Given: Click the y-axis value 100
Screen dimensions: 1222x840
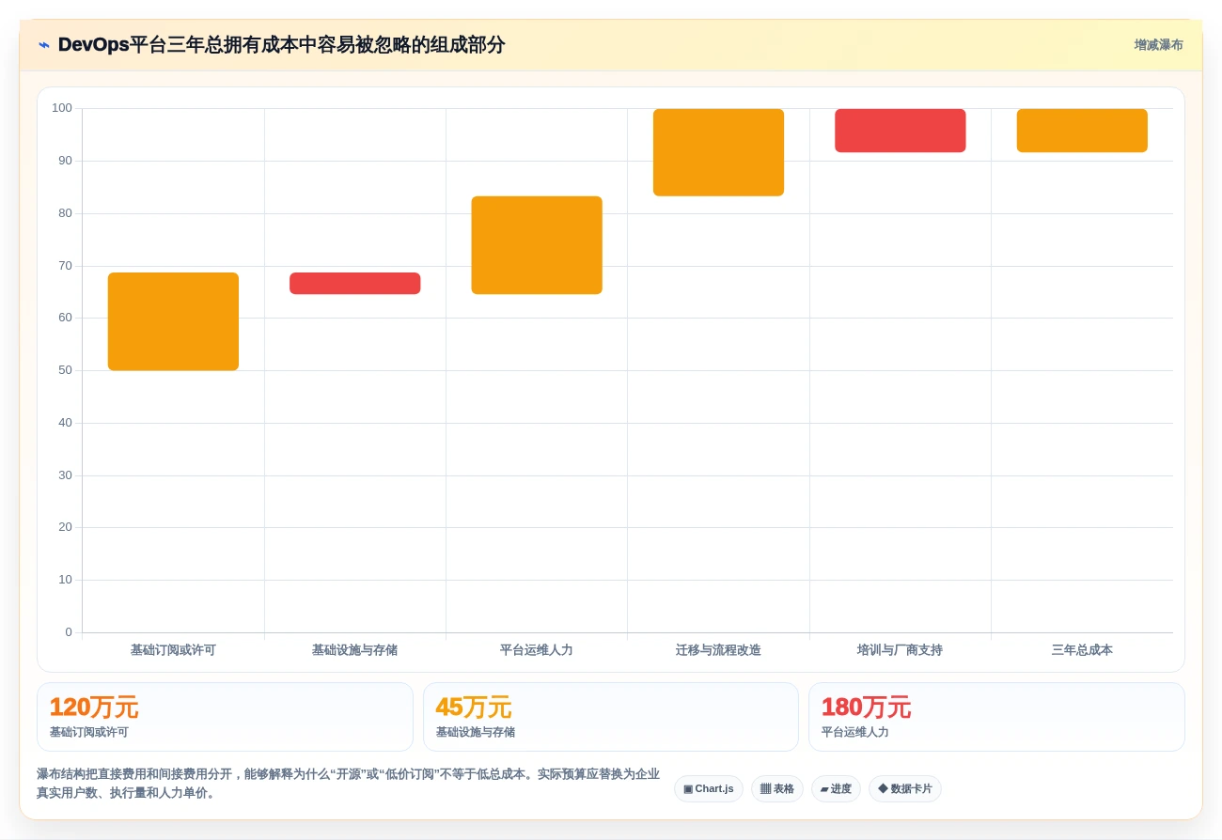Looking at the screenshot, I should 62,108.
